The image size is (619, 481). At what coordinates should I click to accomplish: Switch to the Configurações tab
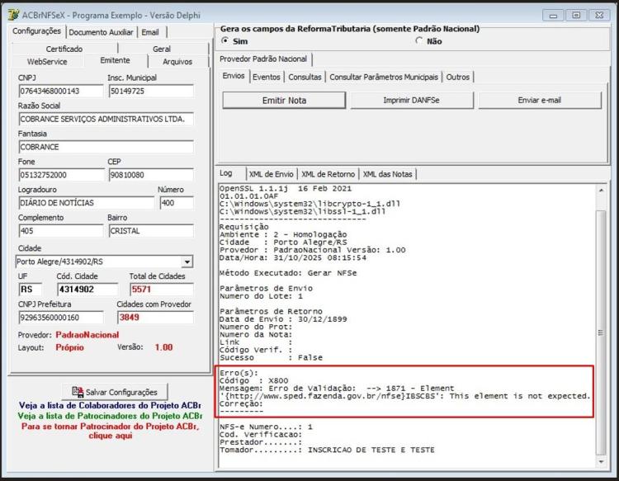[36, 31]
